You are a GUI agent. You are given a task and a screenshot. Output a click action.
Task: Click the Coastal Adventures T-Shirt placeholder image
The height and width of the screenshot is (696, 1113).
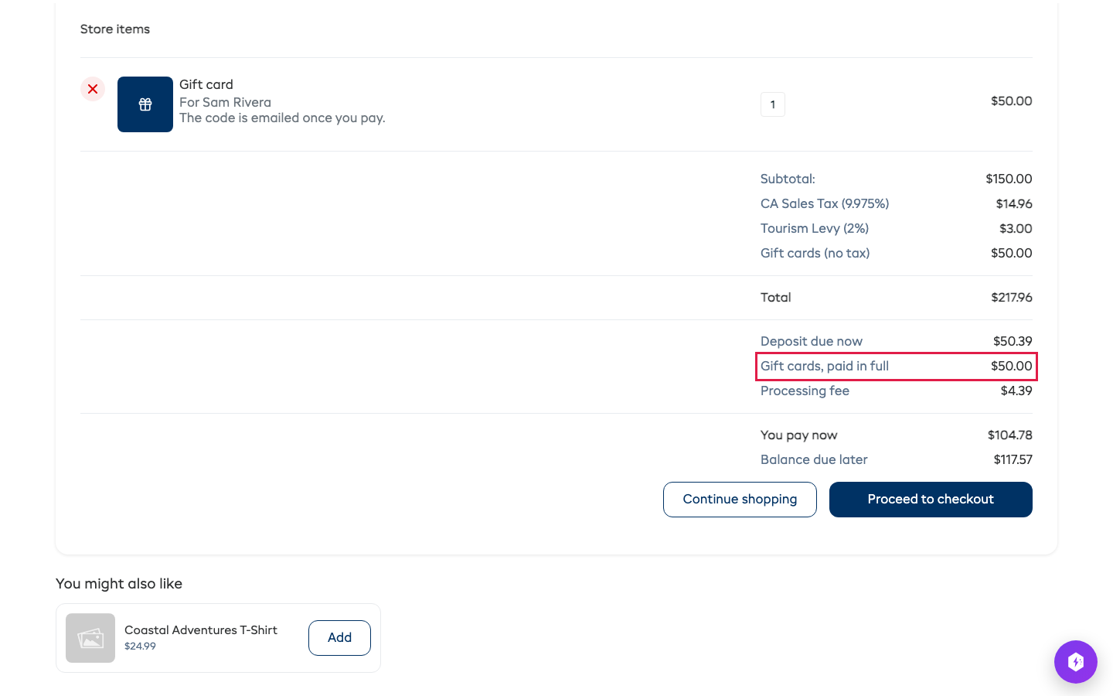(x=90, y=638)
